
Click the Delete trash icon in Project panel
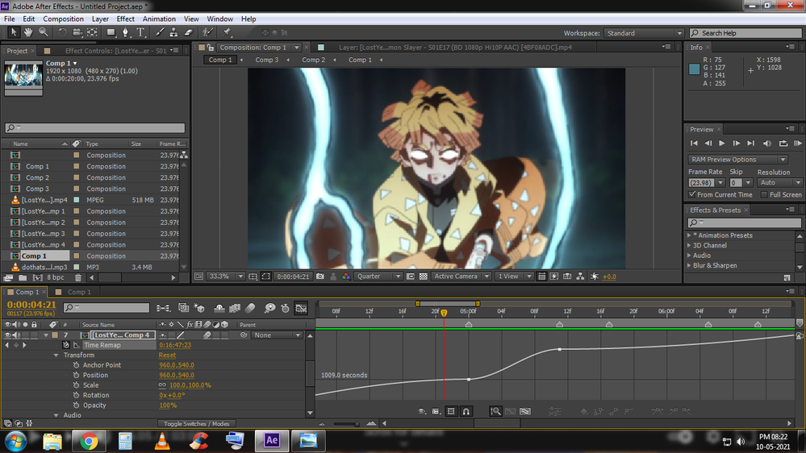[x=78, y=277]
